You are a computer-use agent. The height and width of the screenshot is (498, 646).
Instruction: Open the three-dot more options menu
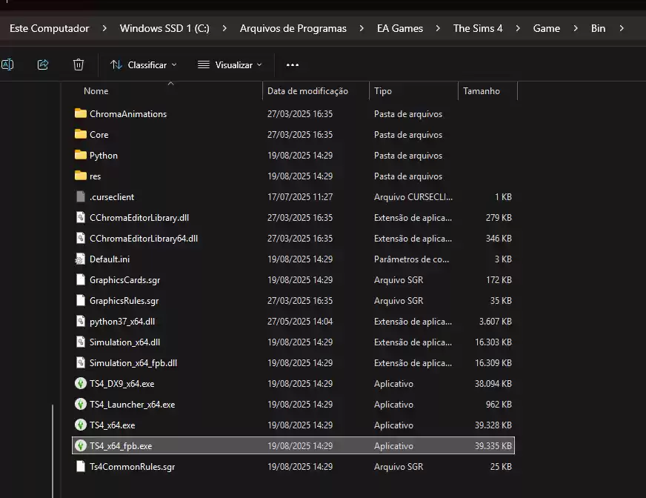click(293, 65)
